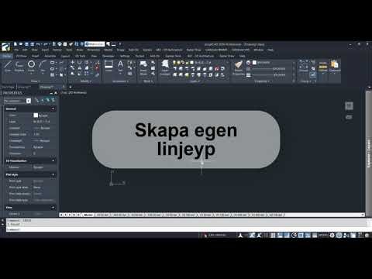Activate the Text tool with the letter A

[x=120, y=65]
